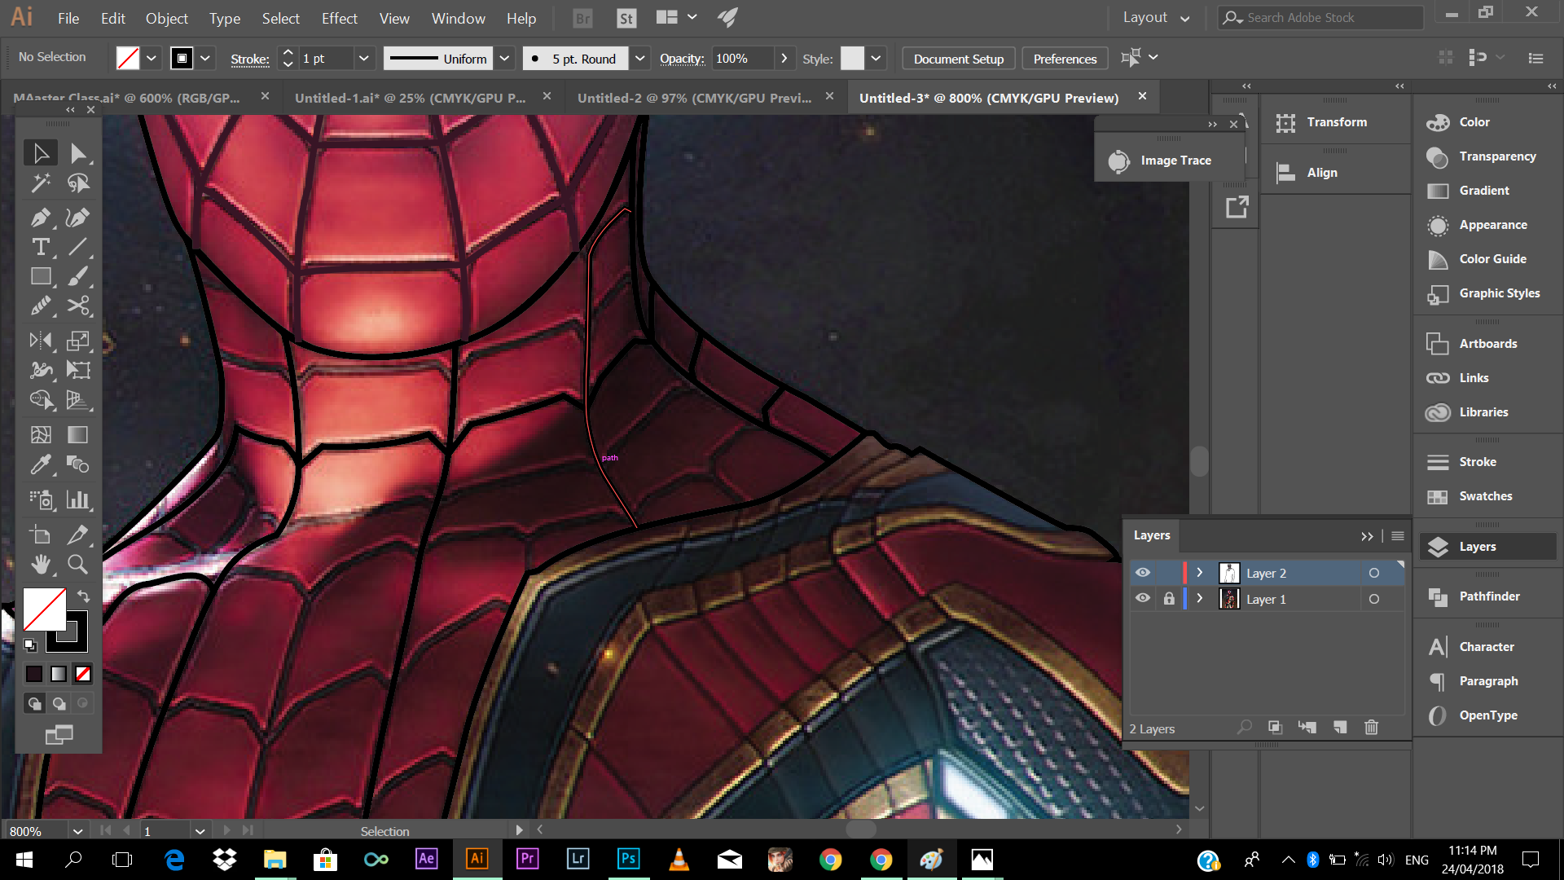The height and width of the screenshot is (880, 1564).
Task: Click the Preferences button
Action: (1065, 59)
